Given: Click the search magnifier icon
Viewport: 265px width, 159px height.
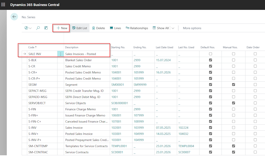Looking at the screenshot, I should click(38, 28).
